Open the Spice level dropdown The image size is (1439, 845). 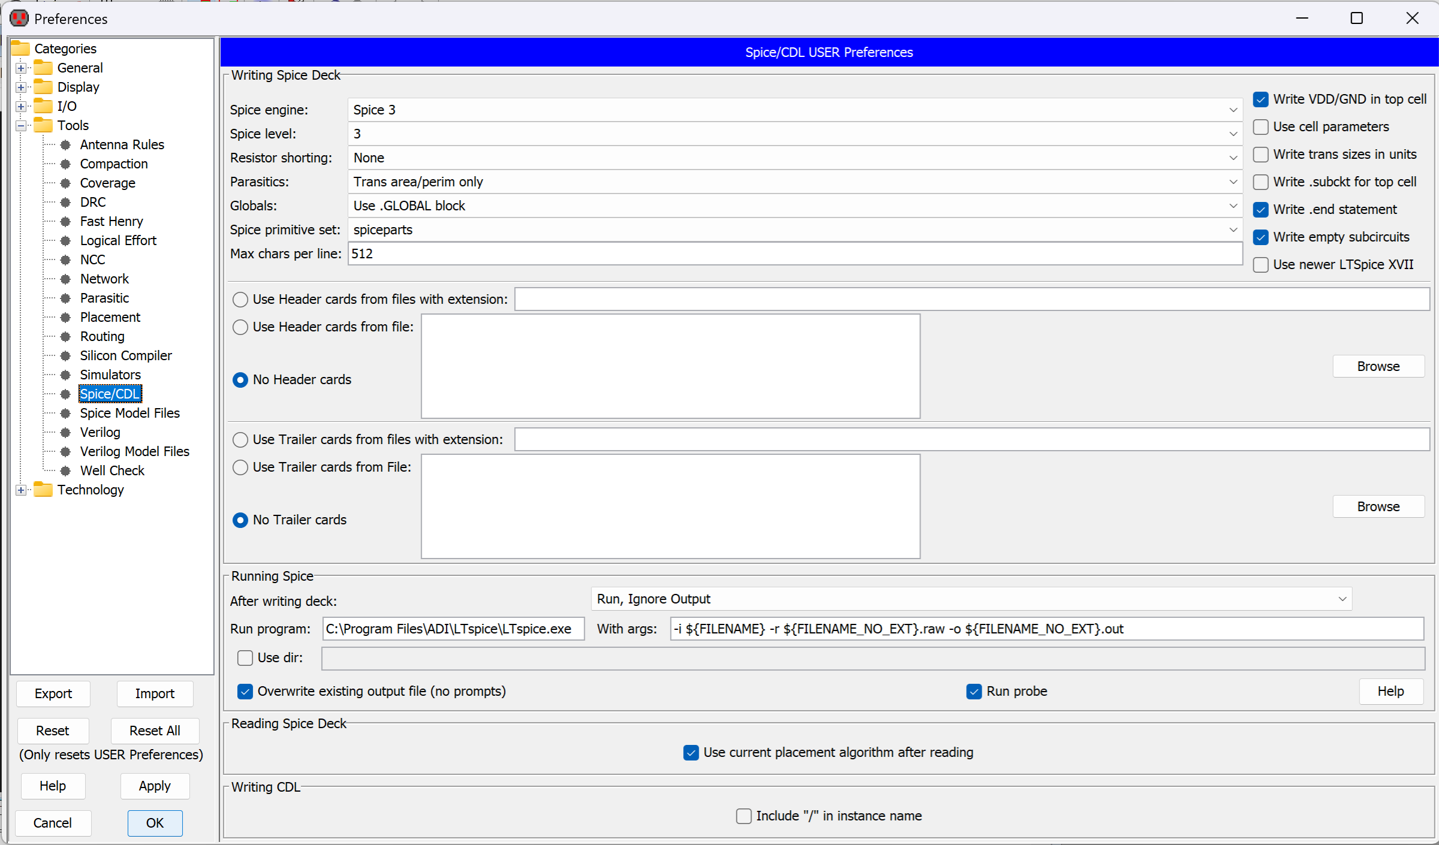coord(795,134)
